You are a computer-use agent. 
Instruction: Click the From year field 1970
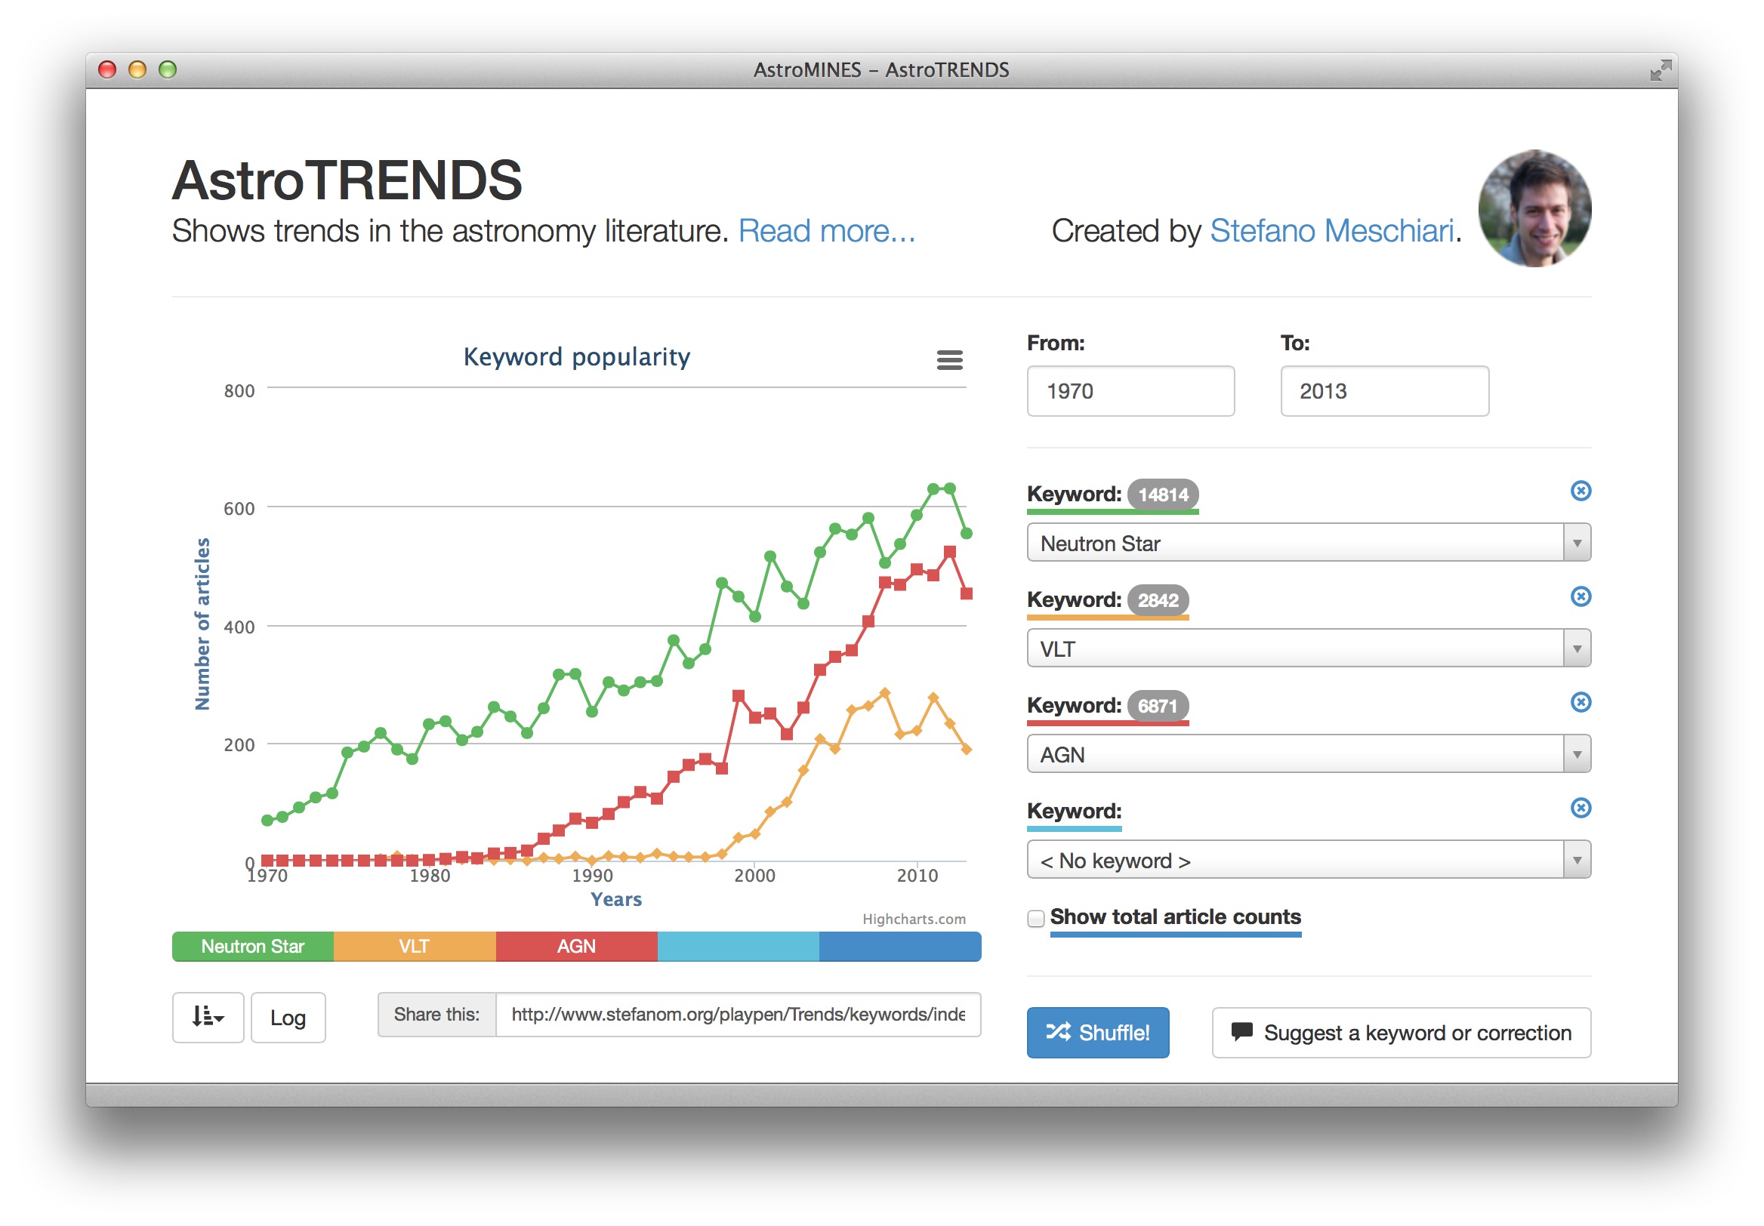pos(1130,391)
